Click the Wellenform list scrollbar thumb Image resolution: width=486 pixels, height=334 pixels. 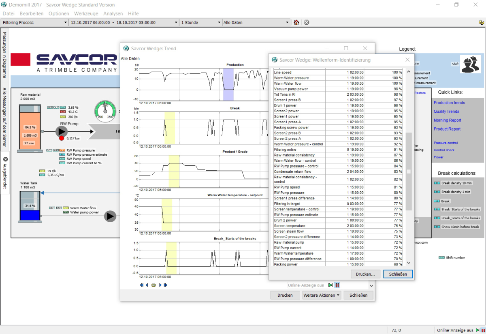[409, 171]
